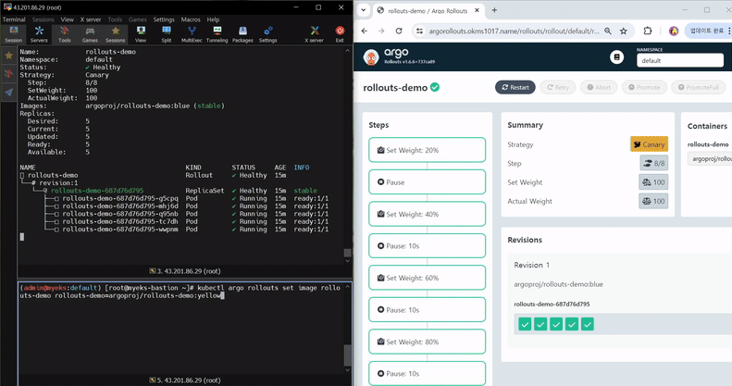Click the browser address bar URL
This screenshot has width=732, height=386.
pos(514,31)
